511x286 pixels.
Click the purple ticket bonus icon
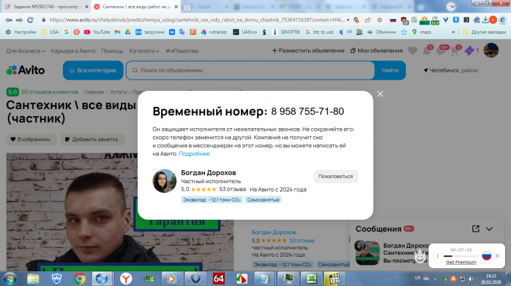coord(469,50)
